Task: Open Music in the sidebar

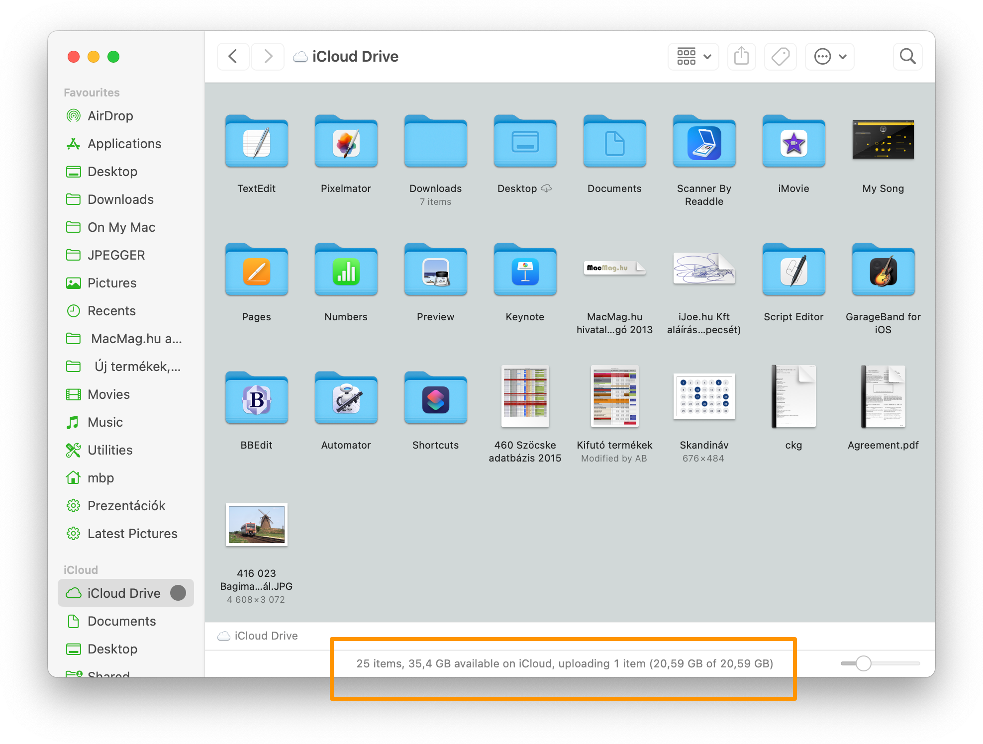Action: pyautogui.click(x=125, y=422)
